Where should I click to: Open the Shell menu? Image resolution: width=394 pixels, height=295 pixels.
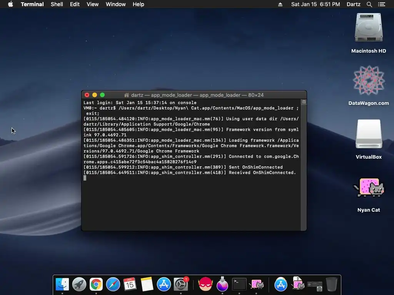[x=57, y=4]
